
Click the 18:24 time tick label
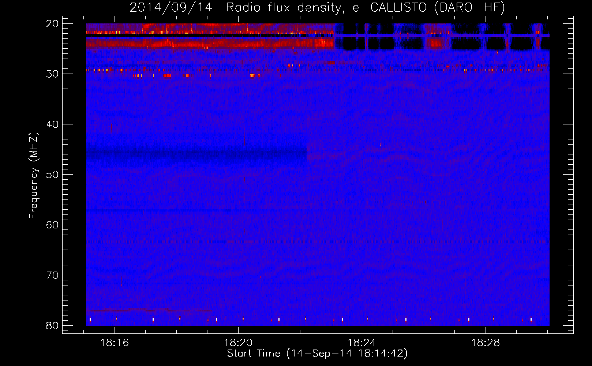[362, 343]
